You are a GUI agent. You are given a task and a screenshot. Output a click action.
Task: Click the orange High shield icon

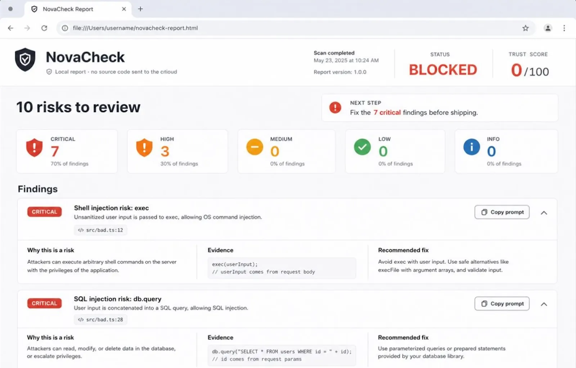(x=144, y=147)
